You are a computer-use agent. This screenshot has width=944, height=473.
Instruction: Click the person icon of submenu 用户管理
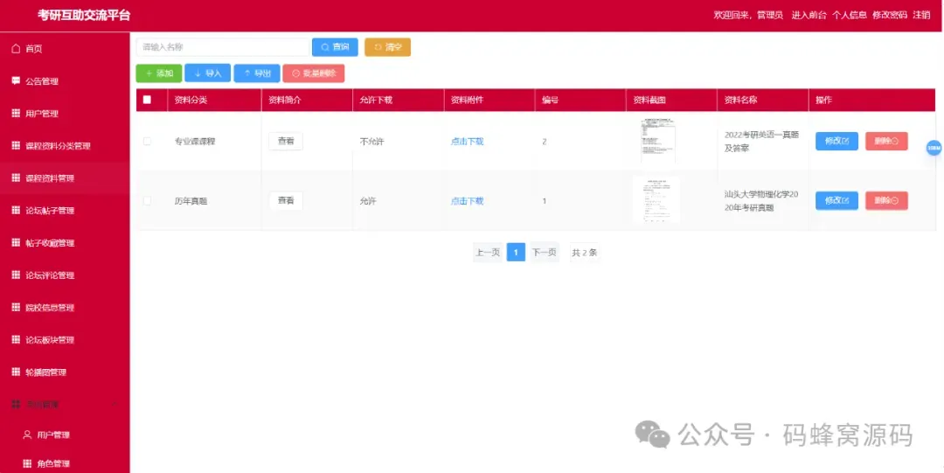27,435
